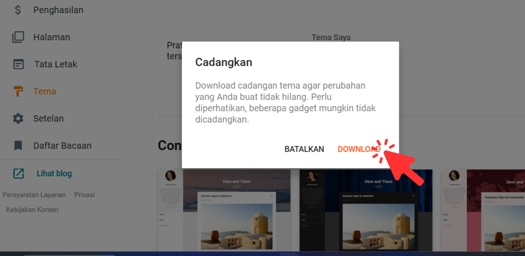Click the Daftar Bacaan bookmark icon
Viewport: 525px width, 256px height.
click(x=18, y=146)
